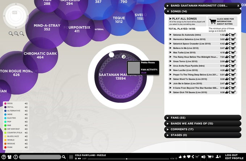Click the zoom-in magnifier under the navigator
246x161 pixels.
16,33
